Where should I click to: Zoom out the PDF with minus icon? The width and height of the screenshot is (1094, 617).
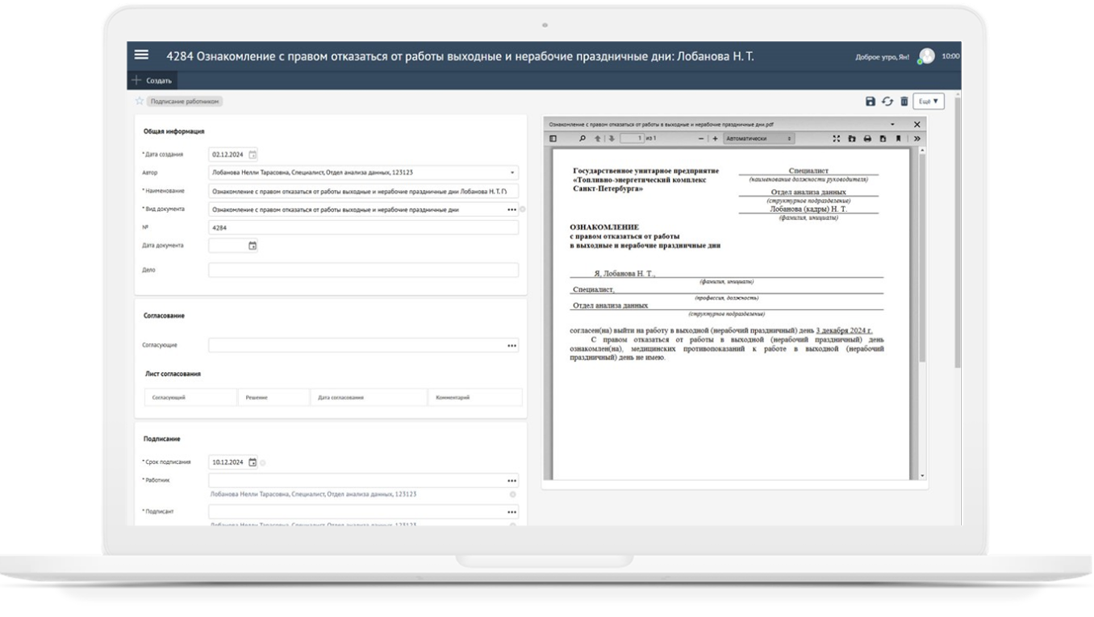pos(700,139)
